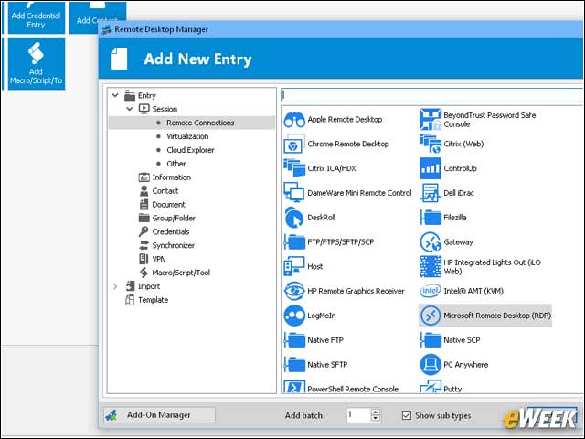Screen dimensions: 585x439
Task: Click the LogMeIn icon
Action: click(294, 316)
